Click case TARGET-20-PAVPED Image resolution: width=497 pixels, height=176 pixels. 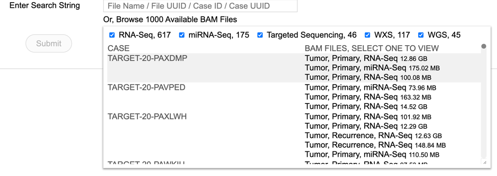coord(146,88)
